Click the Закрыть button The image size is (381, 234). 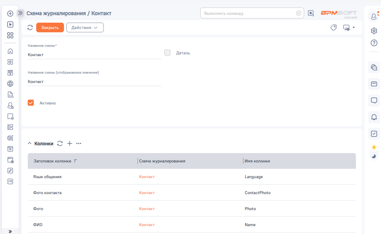coord(50,27)
